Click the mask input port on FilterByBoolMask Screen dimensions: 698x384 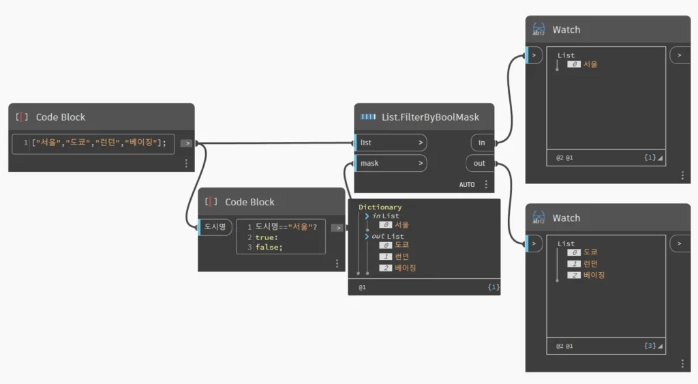coord(391,163)
